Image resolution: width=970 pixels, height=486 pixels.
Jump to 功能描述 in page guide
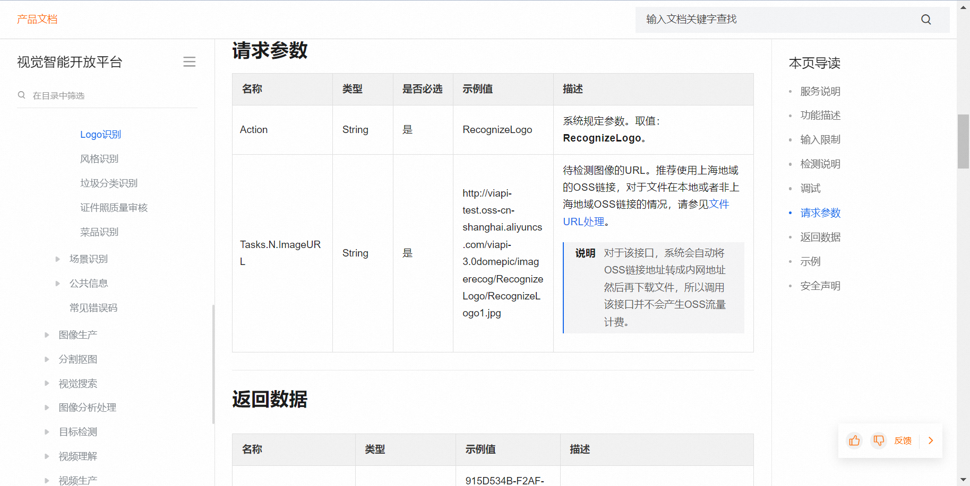tap(820, 115)
